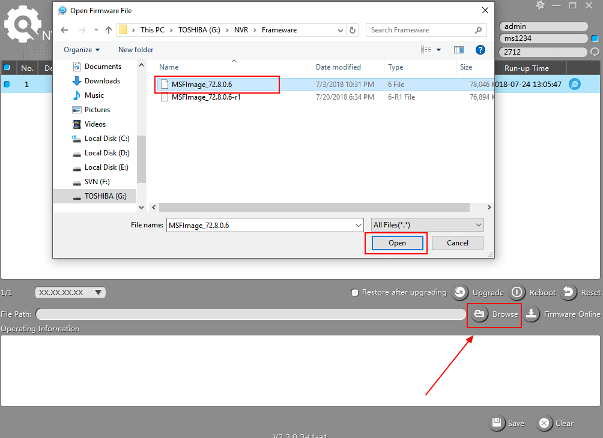603x438 pixels.
Task: Open Music folder in navigation pane
Action: click(94, 95)
